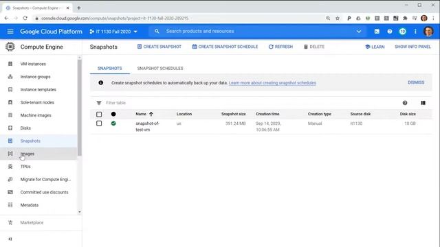Open table help question icon
Image resolution: width=440 pixels, height=247 pixels.
405,103
